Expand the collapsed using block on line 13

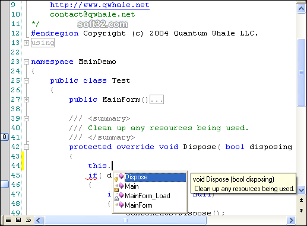pos(26,43)
